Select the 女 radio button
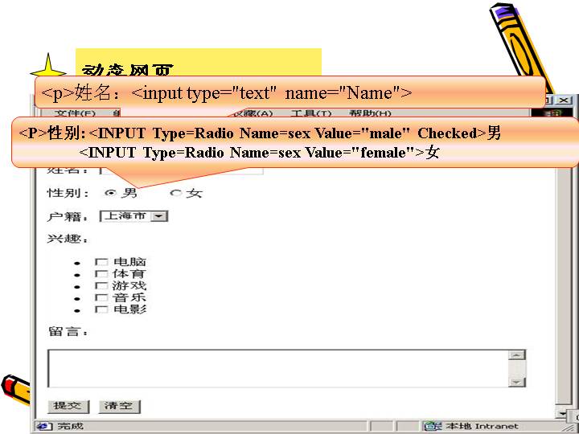Image resolution: width=579 pixels, height=434 pixels. [x=175, y=194]
